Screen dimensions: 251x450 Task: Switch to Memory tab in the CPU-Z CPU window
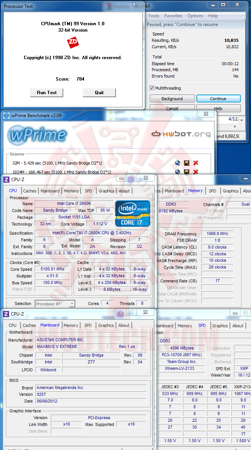click(x=71, y=191)
